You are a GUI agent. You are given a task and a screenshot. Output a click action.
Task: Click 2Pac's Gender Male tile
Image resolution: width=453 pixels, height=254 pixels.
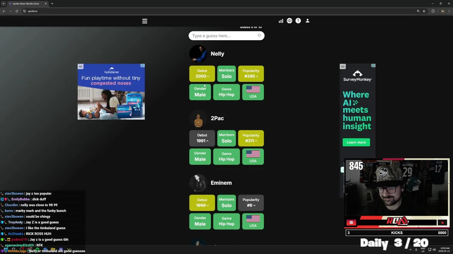pos(200,157)
